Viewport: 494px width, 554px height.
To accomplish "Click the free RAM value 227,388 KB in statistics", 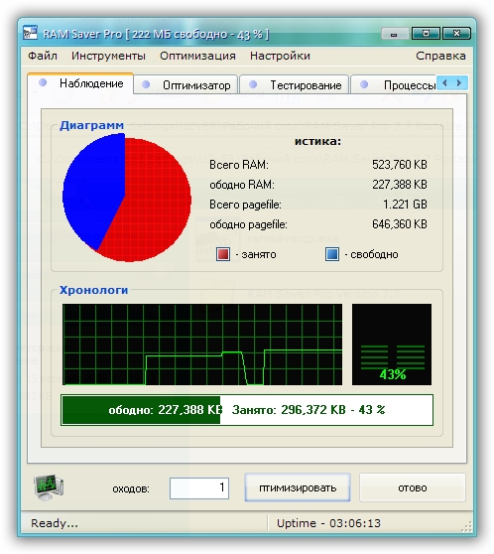I will click(400, 185).
